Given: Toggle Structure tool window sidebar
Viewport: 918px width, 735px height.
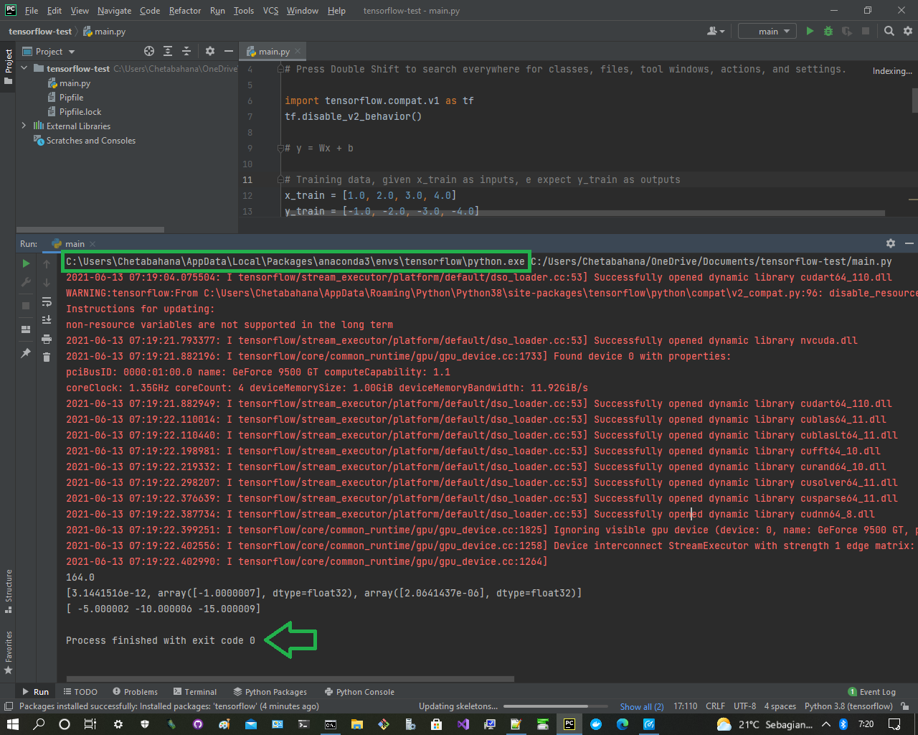Looking at the screenshot, I should pos(9,591).
